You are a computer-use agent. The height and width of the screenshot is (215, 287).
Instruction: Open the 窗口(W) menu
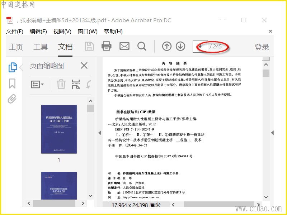coord(88,32)
